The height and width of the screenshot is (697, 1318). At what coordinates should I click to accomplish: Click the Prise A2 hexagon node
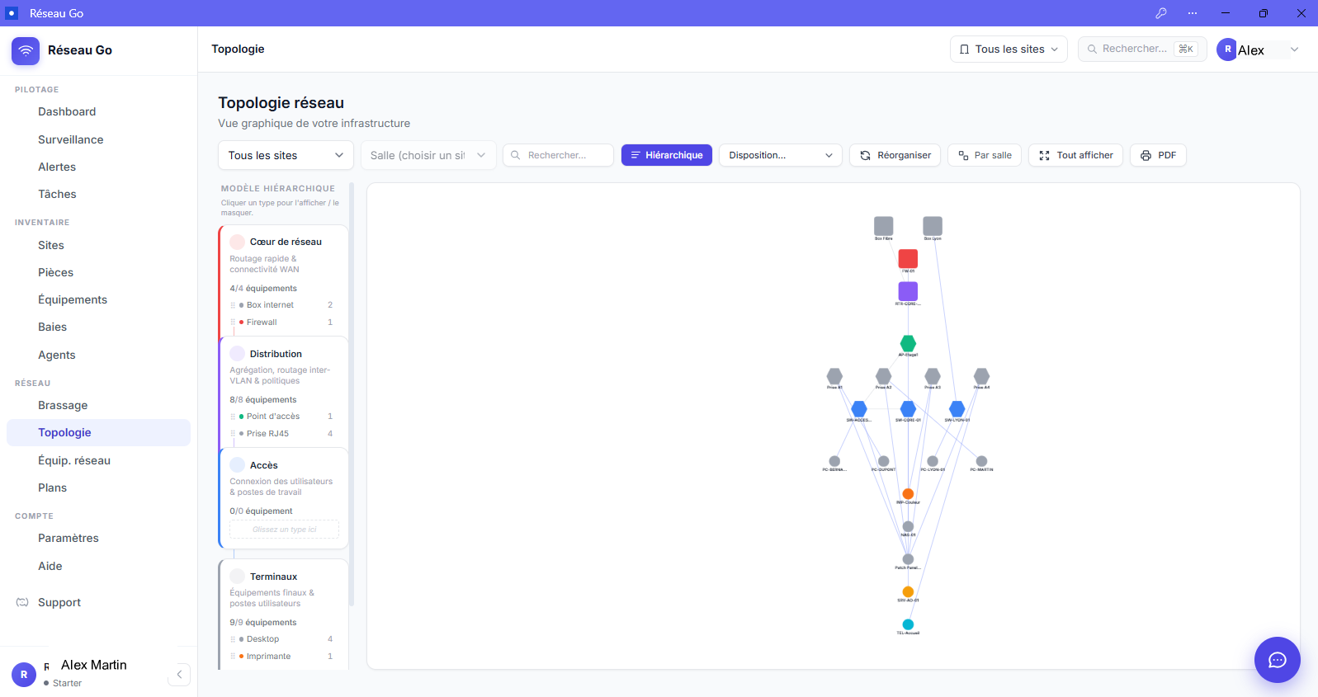pyautogui.click(x=883, y=376)
